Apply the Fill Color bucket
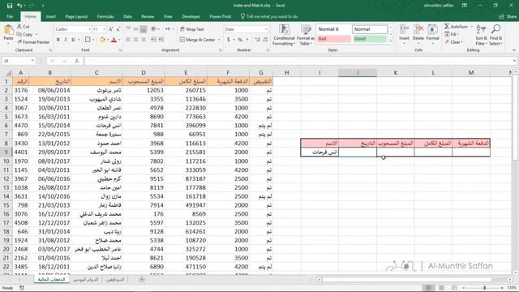This screenshot has height=292, width=519. [102, 40]
